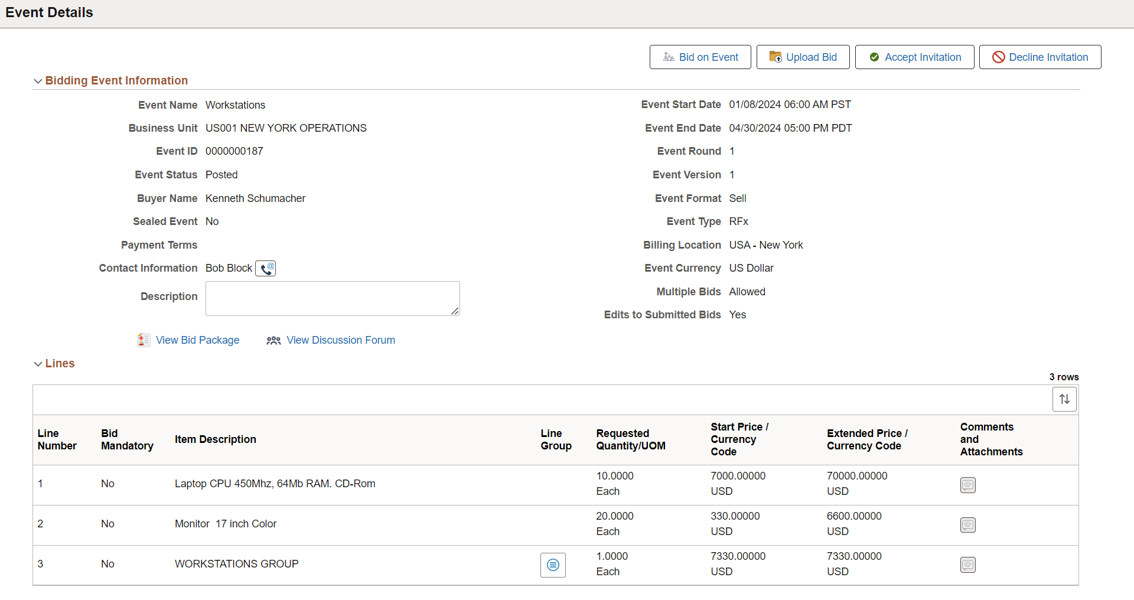Open comments icon for the Monitor line
This screenshot has height=600, width=1134.
pos(968,525)
